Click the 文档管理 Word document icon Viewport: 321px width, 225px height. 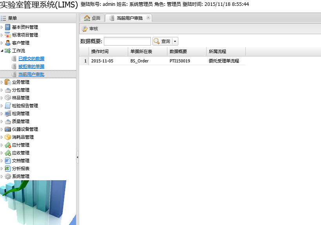coord(7,161)
